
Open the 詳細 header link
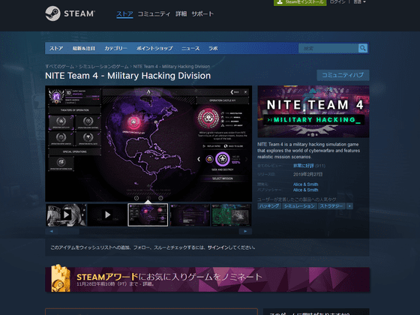pyautogui.click(x=181, y=14)
